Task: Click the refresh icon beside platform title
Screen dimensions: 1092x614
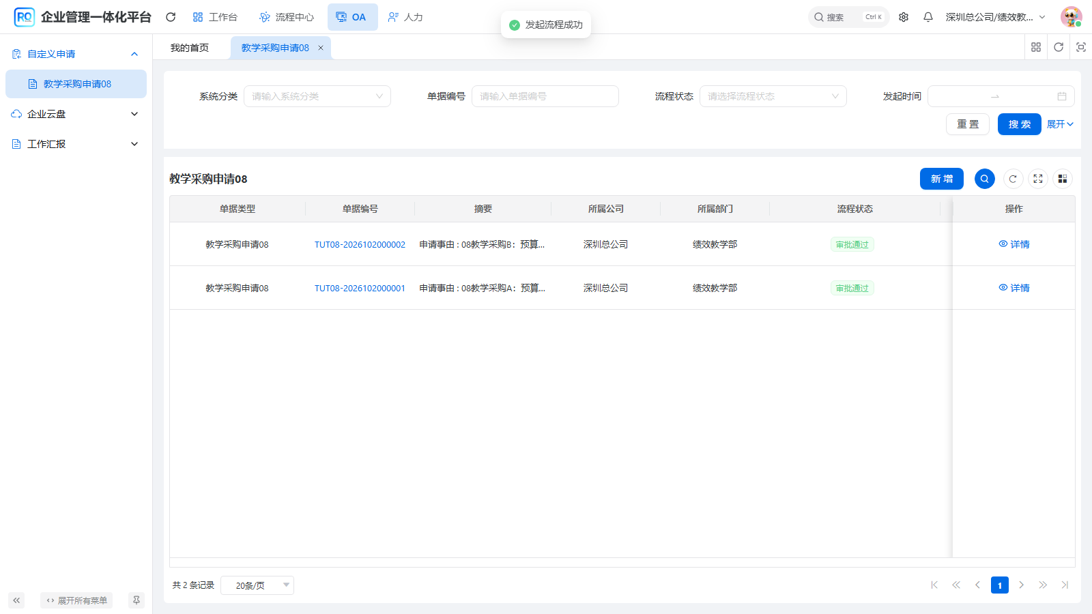Action: [x=171, y=17]
